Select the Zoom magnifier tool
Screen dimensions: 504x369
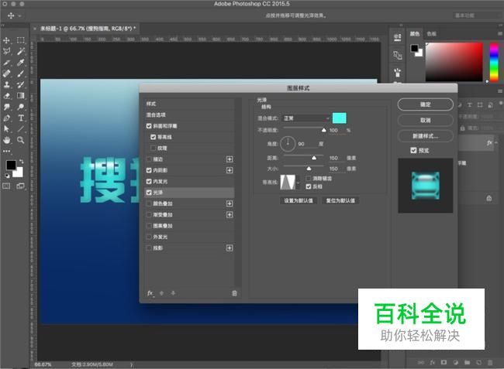point(21,140)
